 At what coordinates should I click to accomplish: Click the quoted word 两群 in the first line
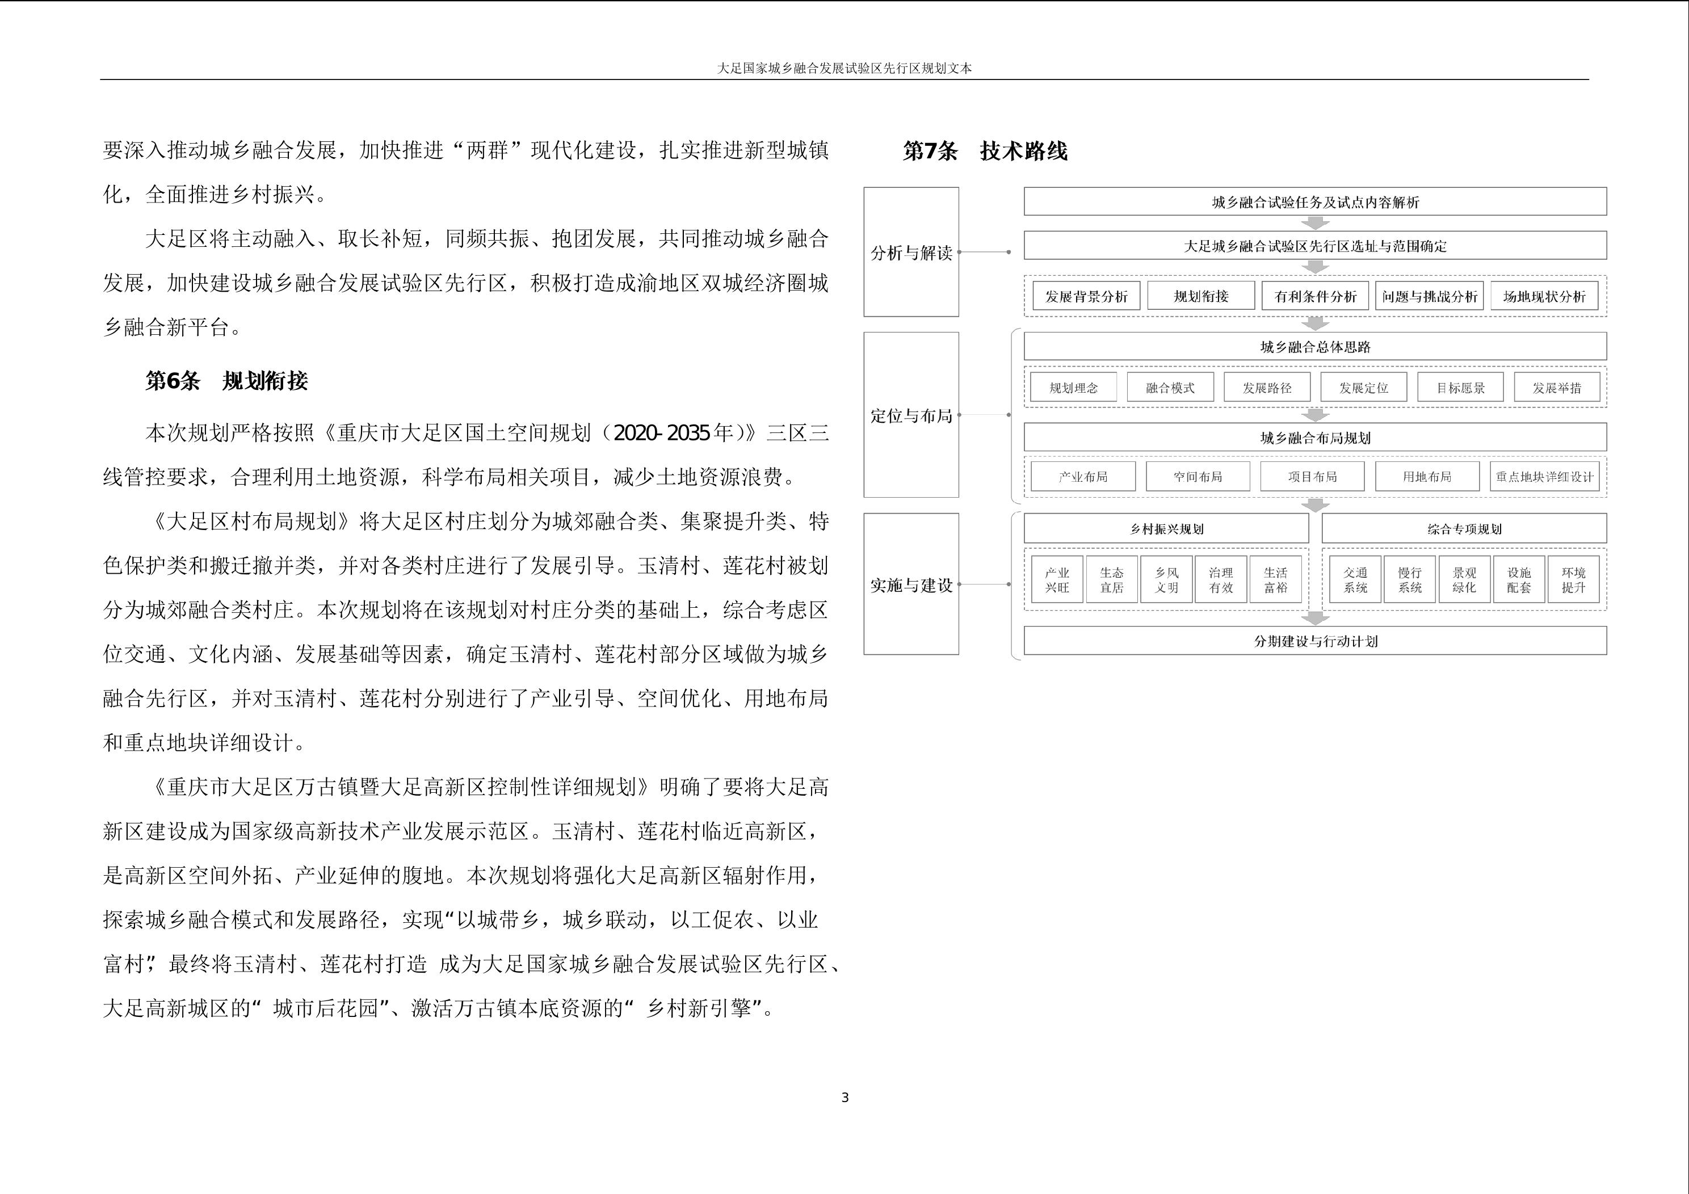click(488, 150)
